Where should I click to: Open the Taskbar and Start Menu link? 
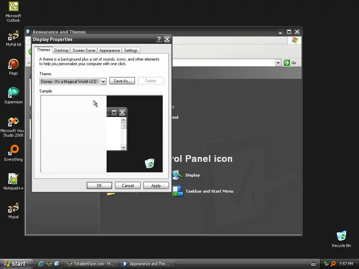(x=209, y=191)
